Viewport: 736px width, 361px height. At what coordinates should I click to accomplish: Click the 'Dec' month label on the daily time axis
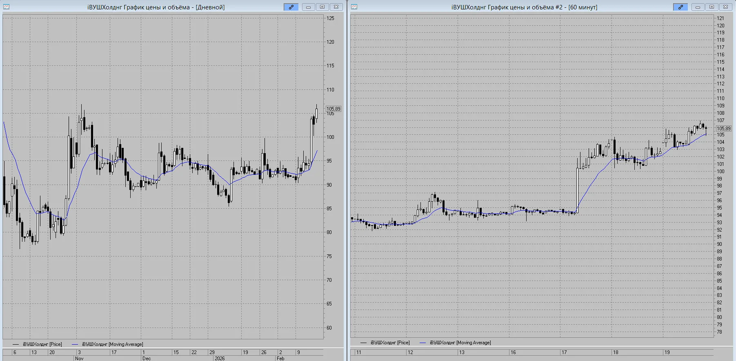146,358
